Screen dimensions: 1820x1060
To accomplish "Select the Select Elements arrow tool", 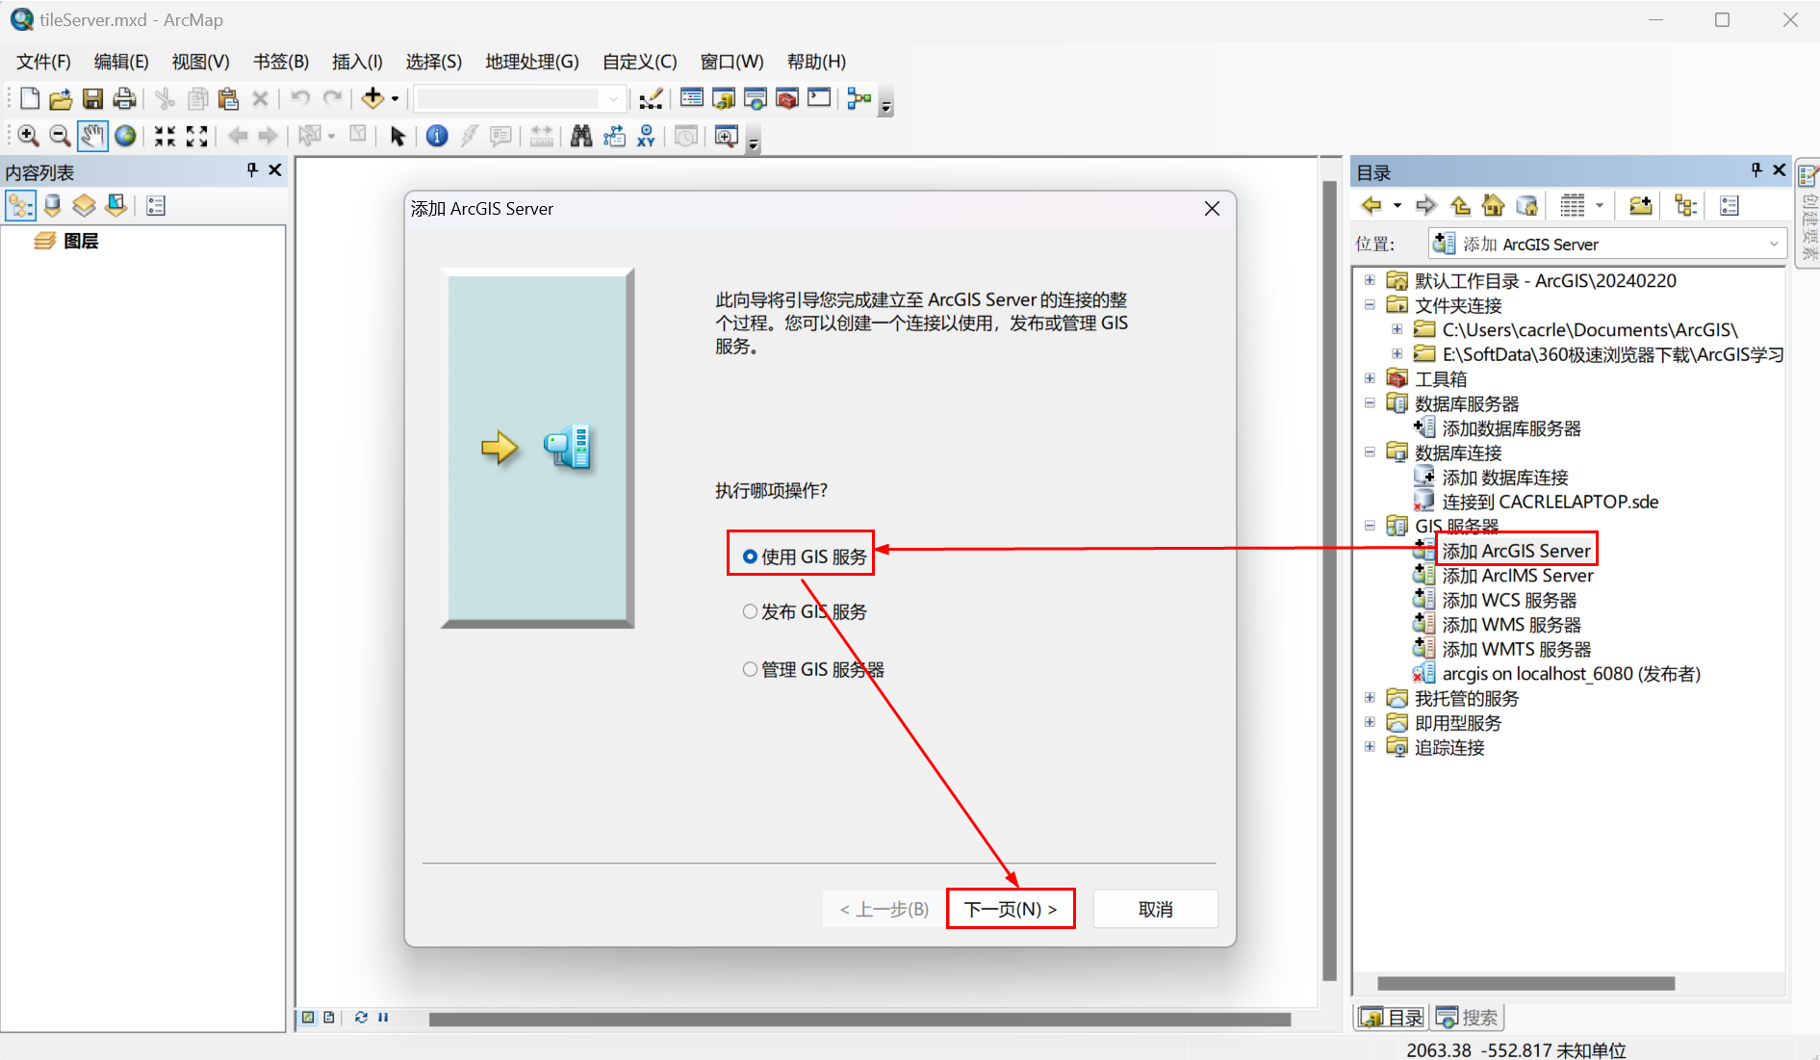I will tap(397, 136).
